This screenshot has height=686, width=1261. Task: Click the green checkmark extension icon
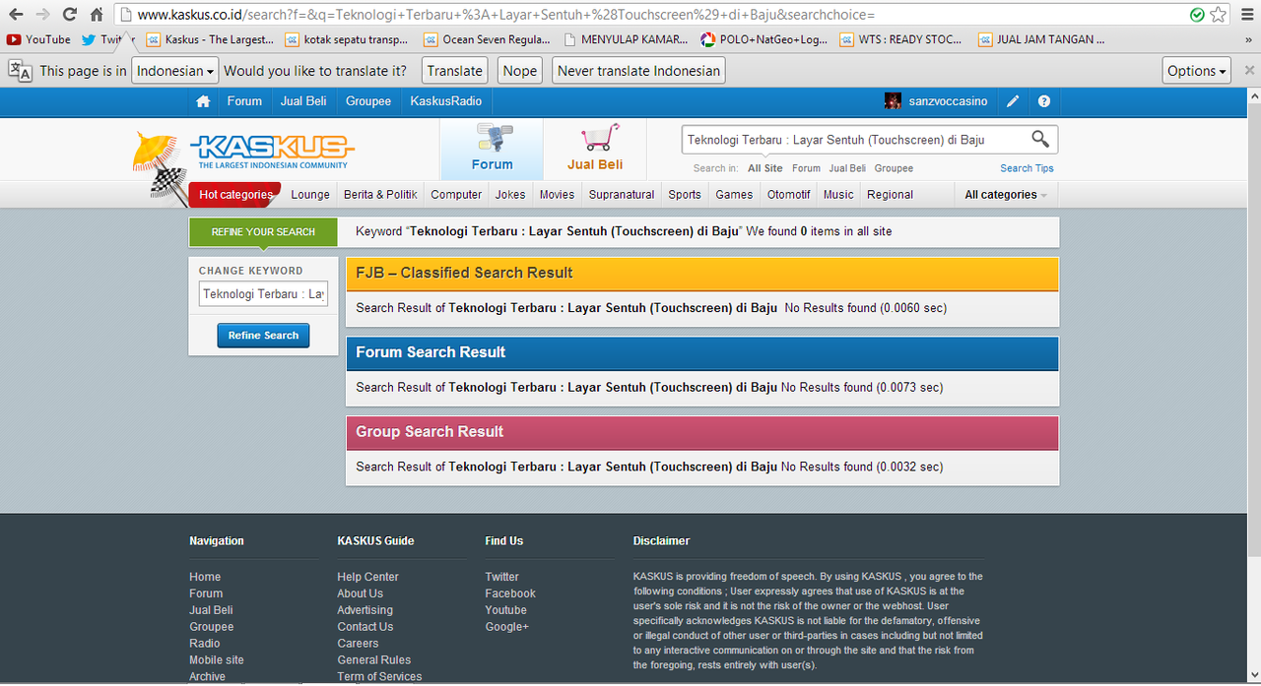pos(1197,15)
